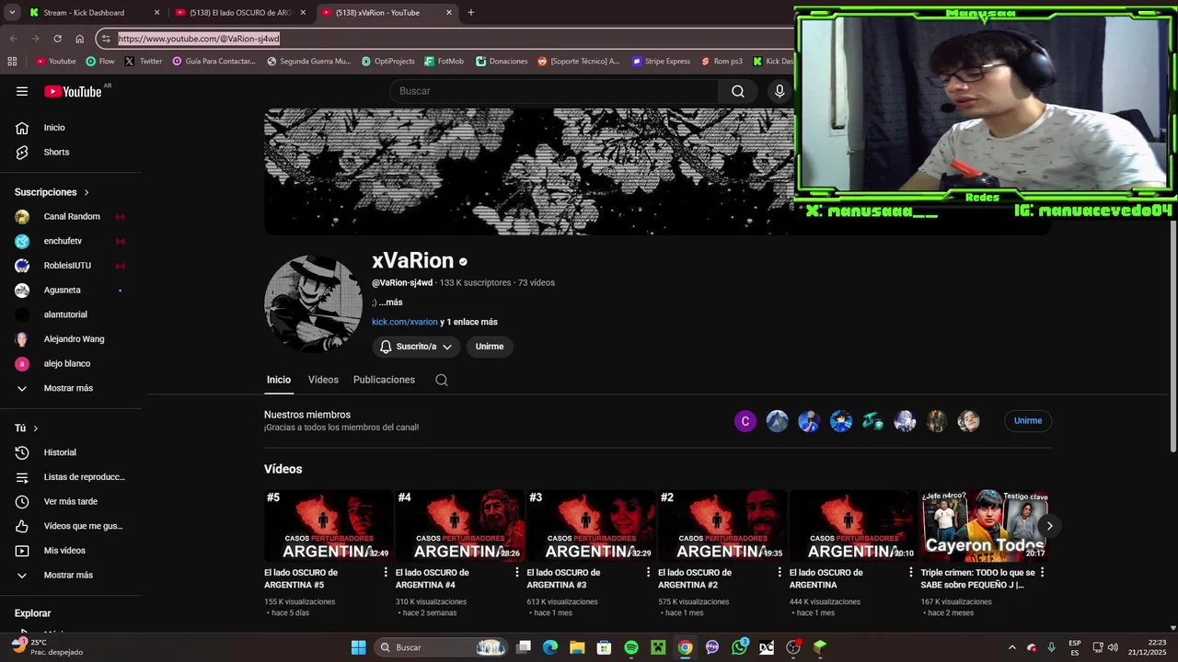Open WhatsApp from the taskbar

(740, 647)
